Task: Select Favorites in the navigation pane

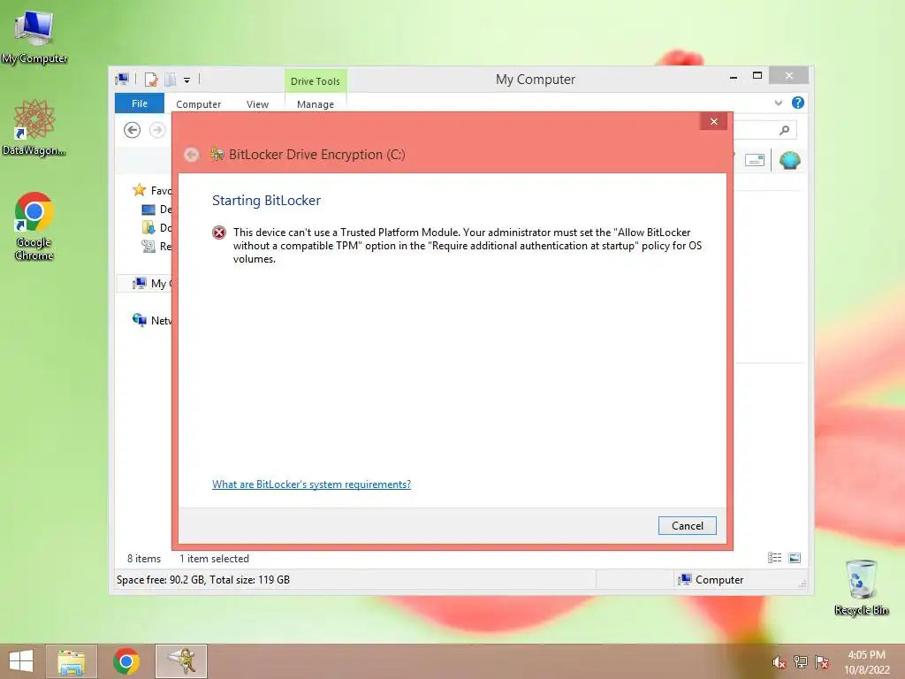Action: click(x=152, y=190)
